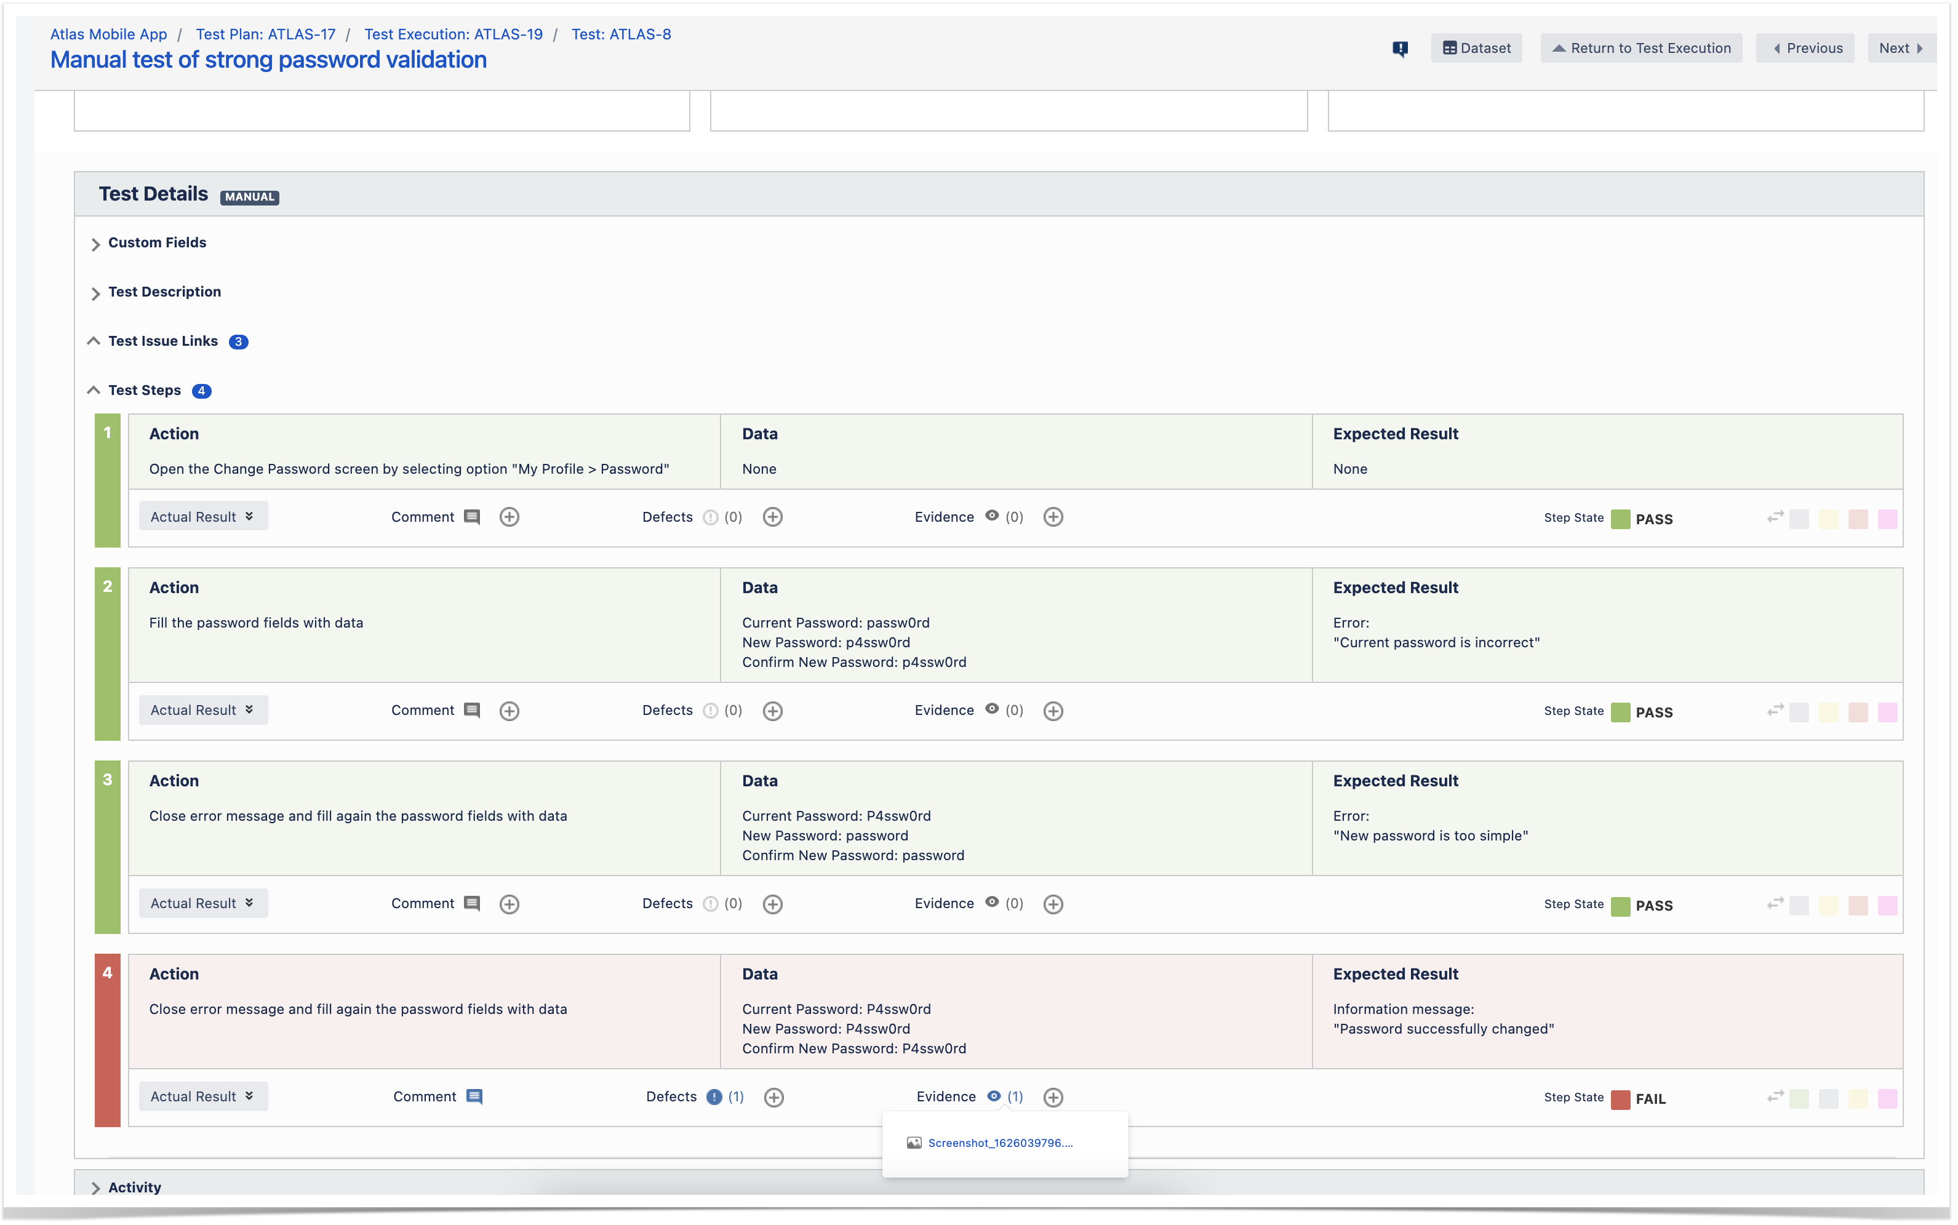Add a comment with plus icon in step 3

[x=509, y=903]
